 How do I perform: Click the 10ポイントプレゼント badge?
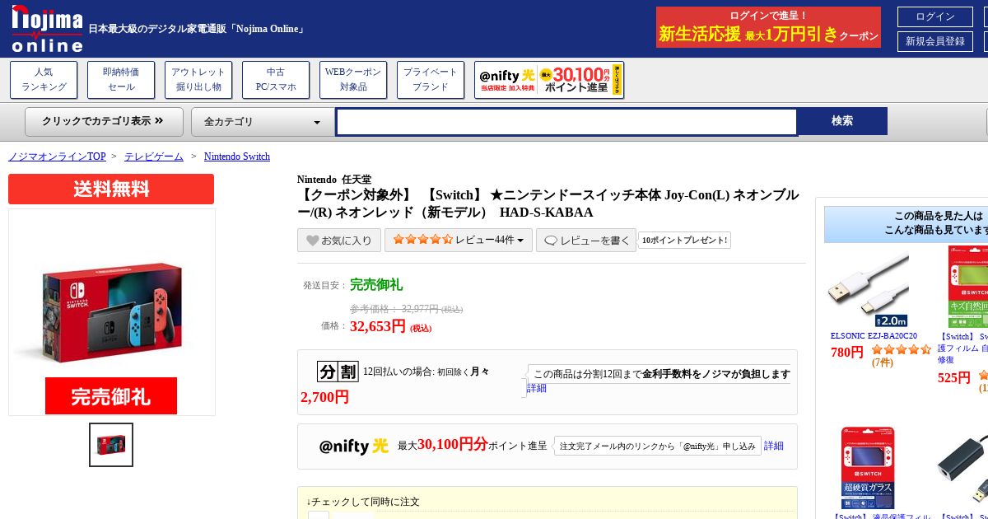[685, 241]
